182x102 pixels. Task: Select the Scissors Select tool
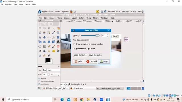(x=40, y=33)
